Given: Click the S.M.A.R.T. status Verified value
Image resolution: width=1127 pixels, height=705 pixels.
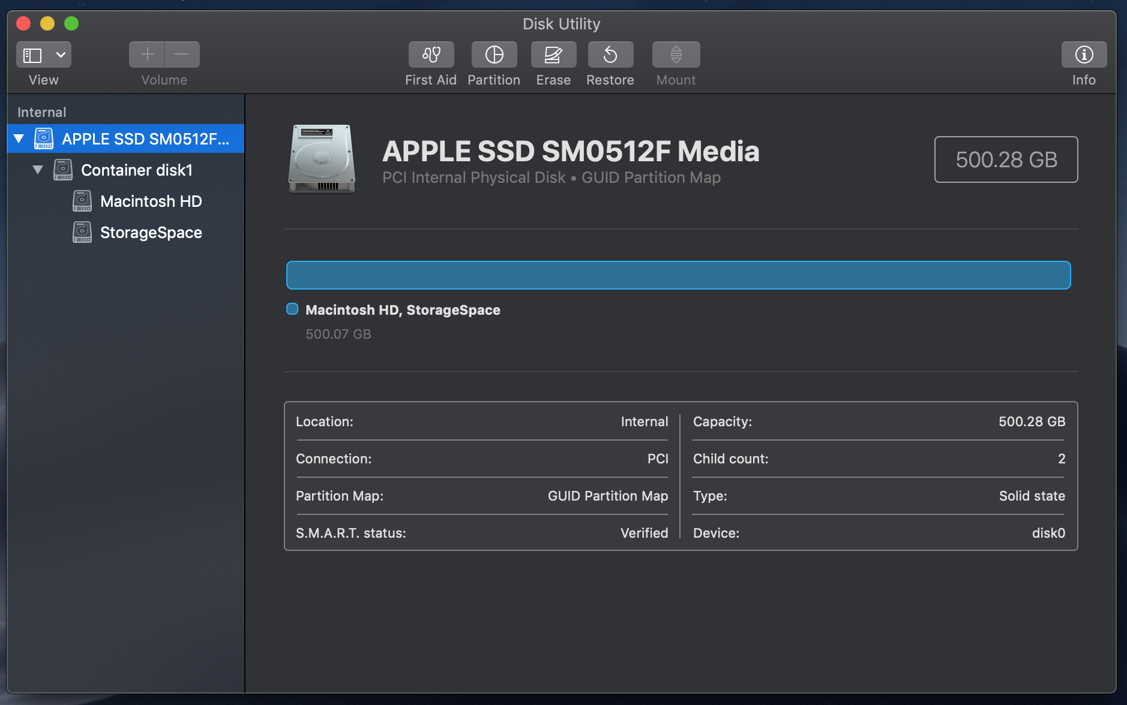Looking at the screenshot, I should 645,533.
